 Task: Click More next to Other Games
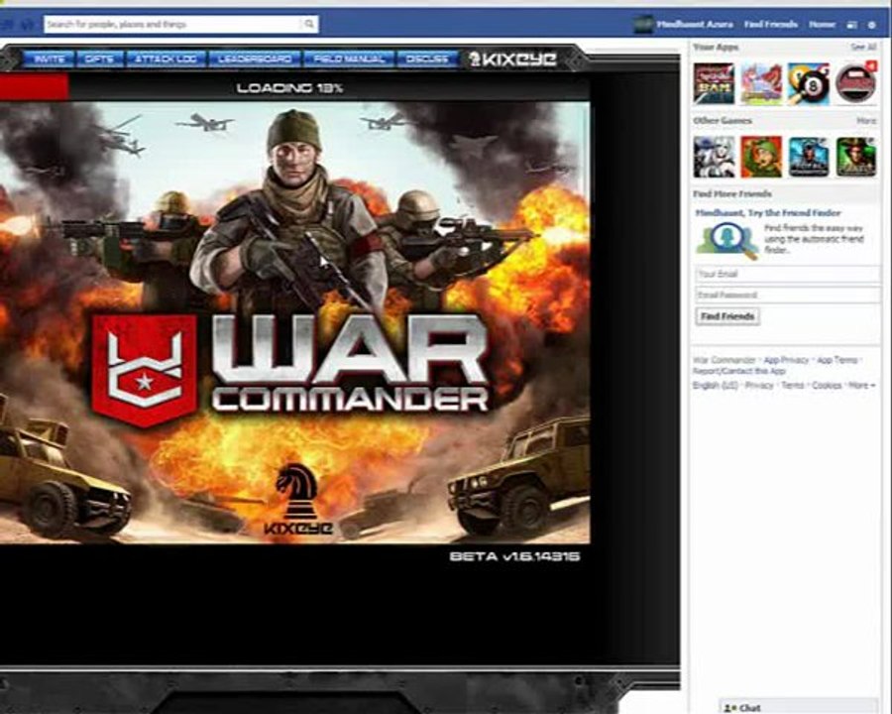[866, 121]
